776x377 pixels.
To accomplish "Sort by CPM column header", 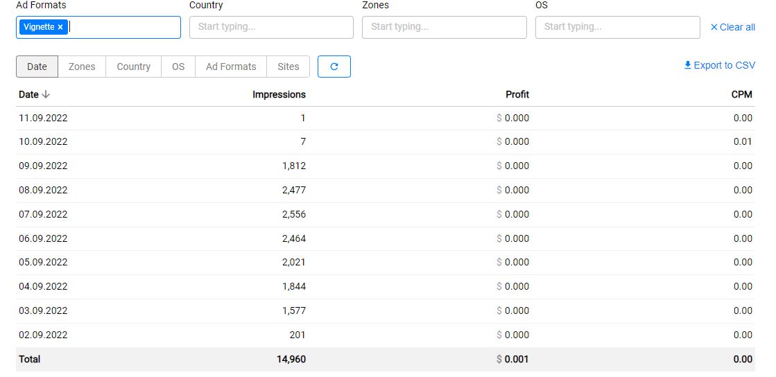I will pos(741,94).
